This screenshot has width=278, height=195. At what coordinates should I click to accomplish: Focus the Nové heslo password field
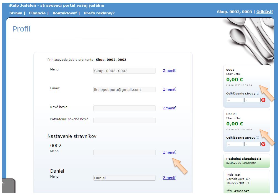(x=124, y=108)
